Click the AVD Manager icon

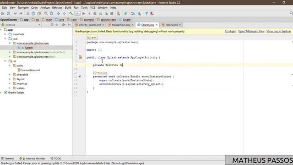tap(119, 13)
